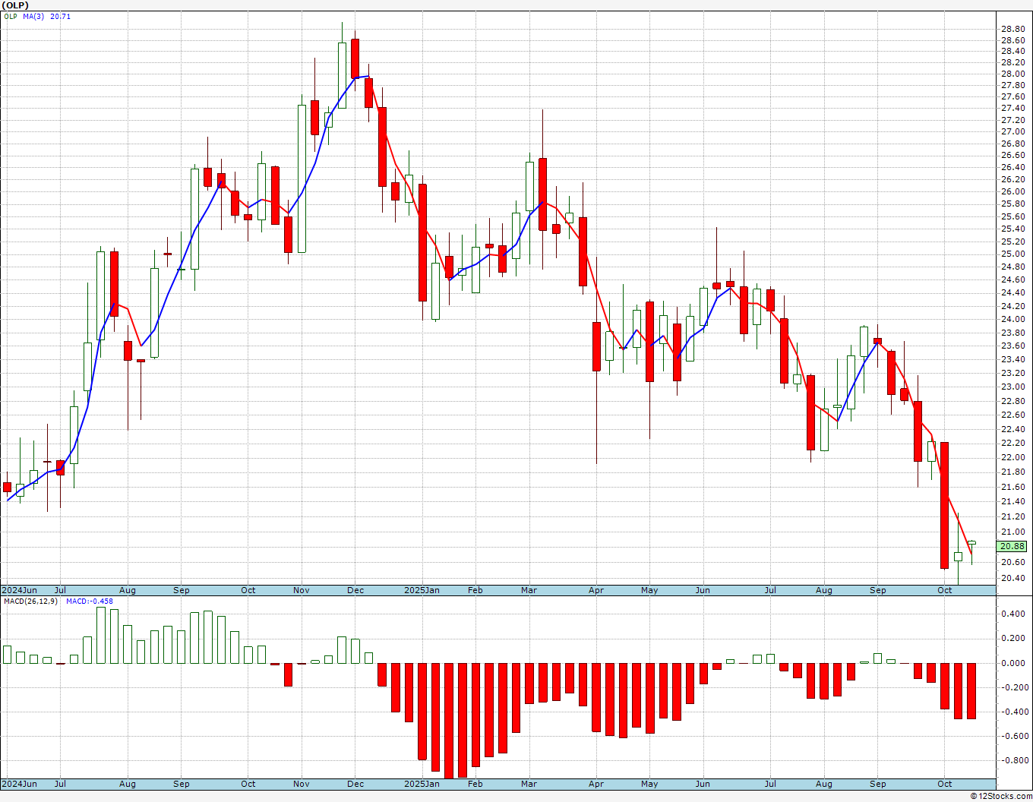The height and width of the screenshot is (802, 1033).
Task: Click 2024Jun on the price chart time axis
Action: point(19,590)
